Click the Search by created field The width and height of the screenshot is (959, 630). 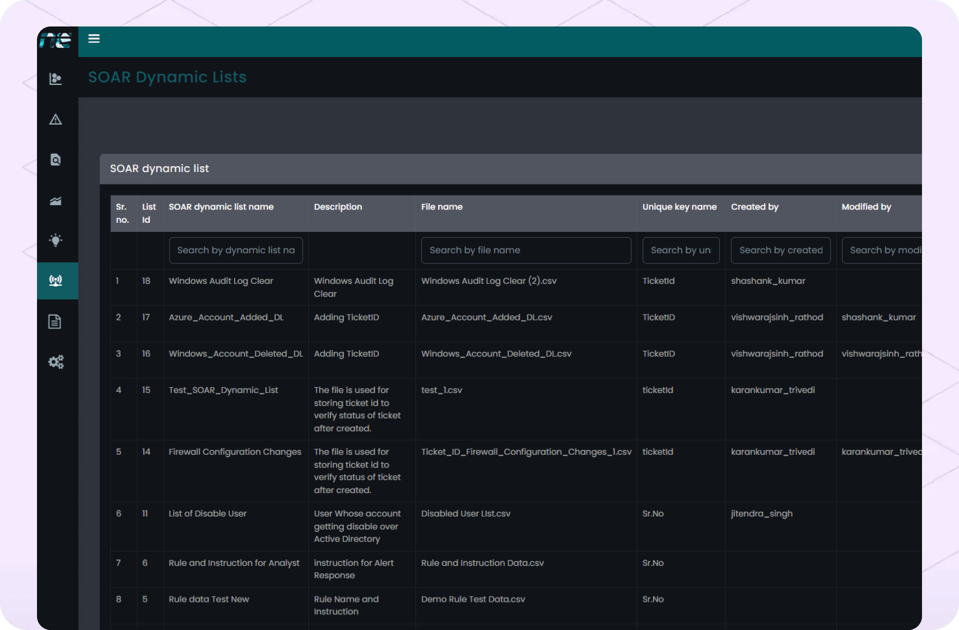click(x=780, y=250)
